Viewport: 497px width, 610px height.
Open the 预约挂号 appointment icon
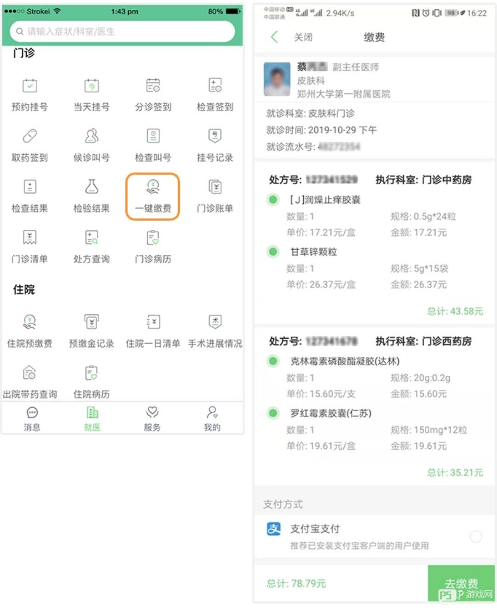(x=30, y=86)
